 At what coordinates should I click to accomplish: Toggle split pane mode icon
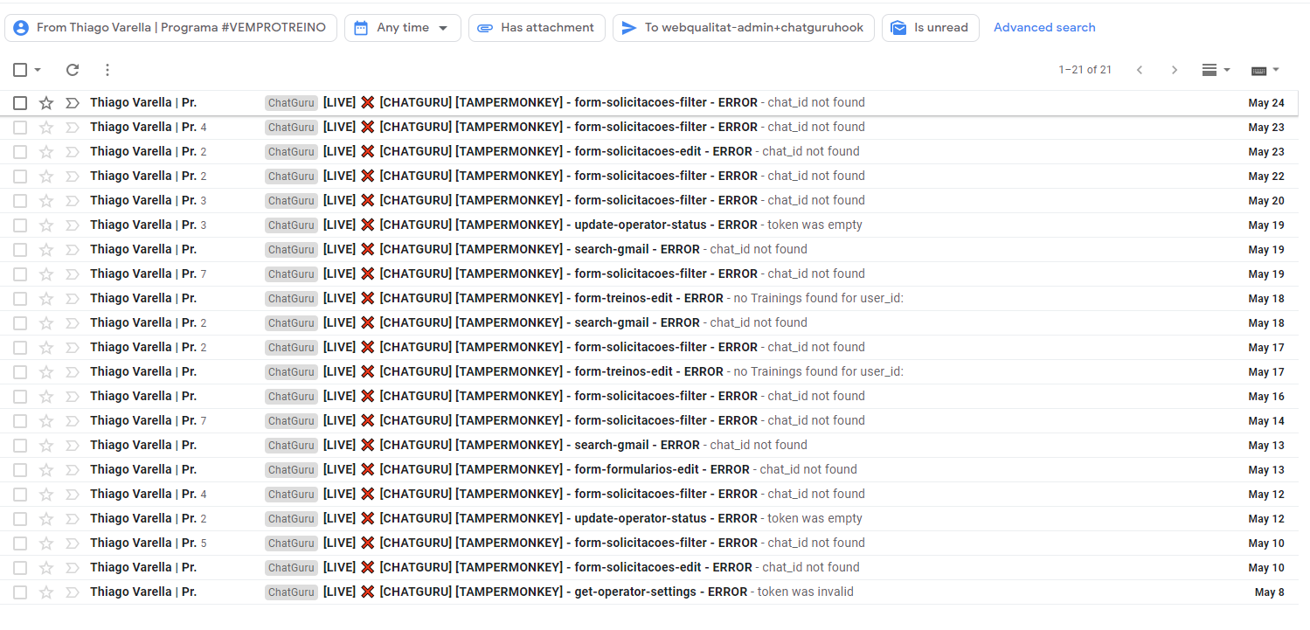(1209, 70)
